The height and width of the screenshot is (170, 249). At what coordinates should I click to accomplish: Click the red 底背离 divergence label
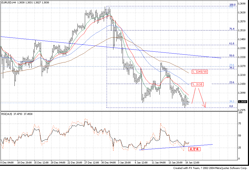click(194, 149)
